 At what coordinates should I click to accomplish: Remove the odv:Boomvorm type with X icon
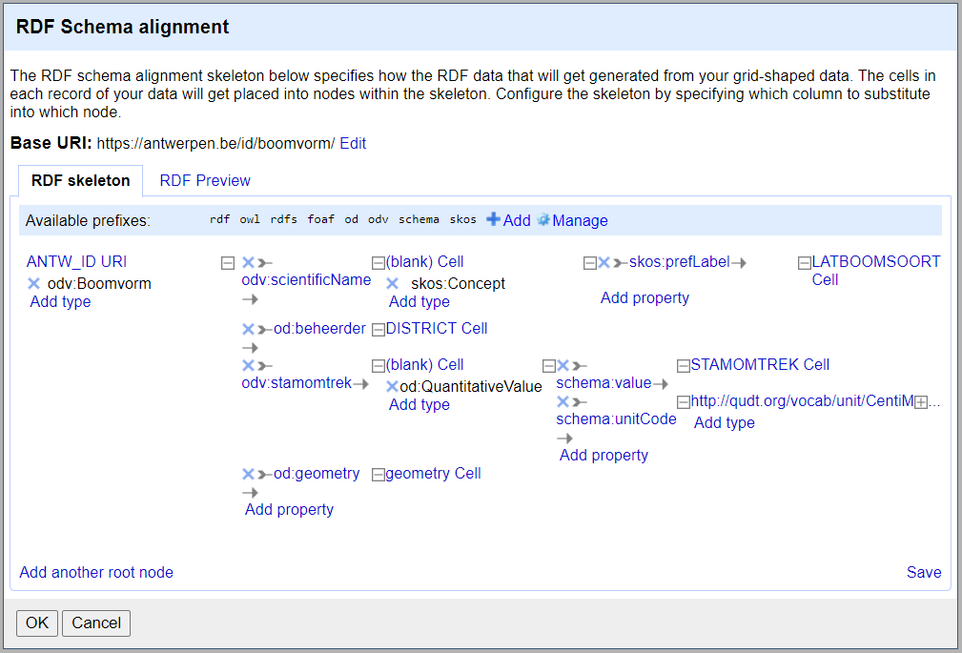coord(34,283)
